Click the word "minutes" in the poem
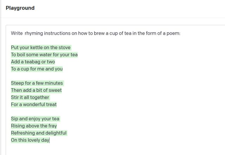This screenshot has height=155, width=225. coord(54,83)
